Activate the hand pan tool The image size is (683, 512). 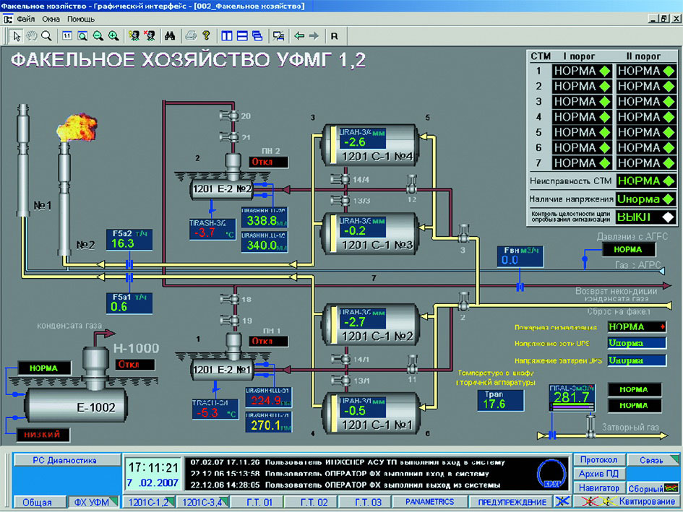[32, 35]
